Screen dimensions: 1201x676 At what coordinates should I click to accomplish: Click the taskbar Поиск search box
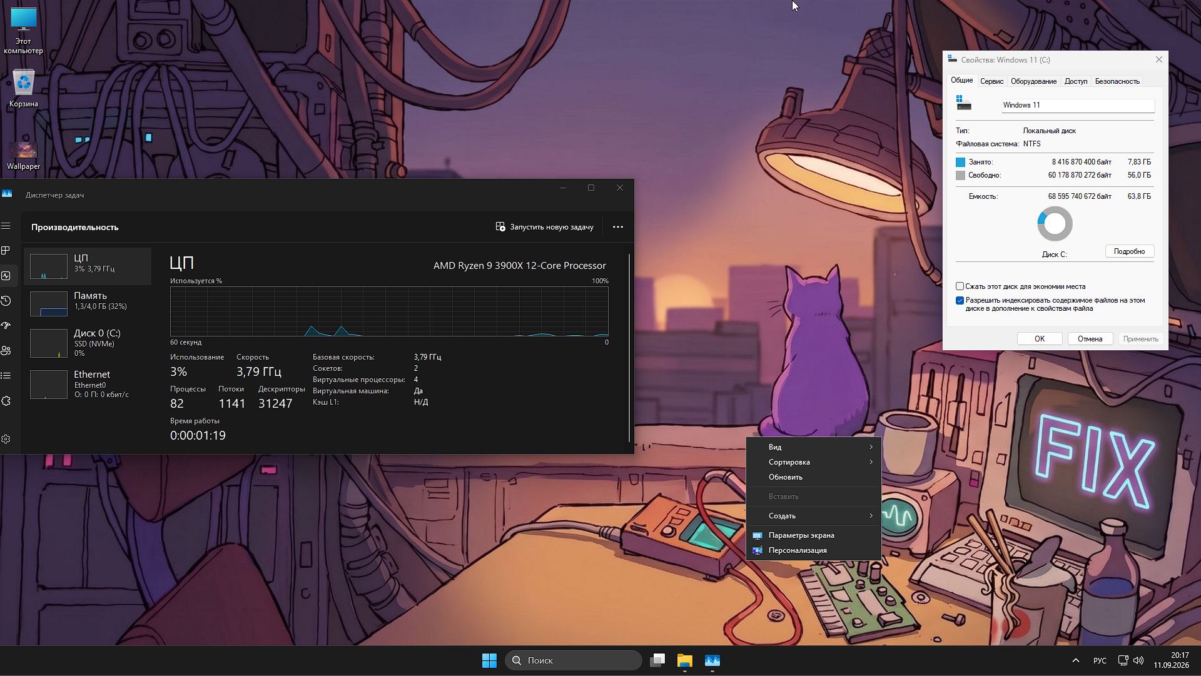(574, 660)
